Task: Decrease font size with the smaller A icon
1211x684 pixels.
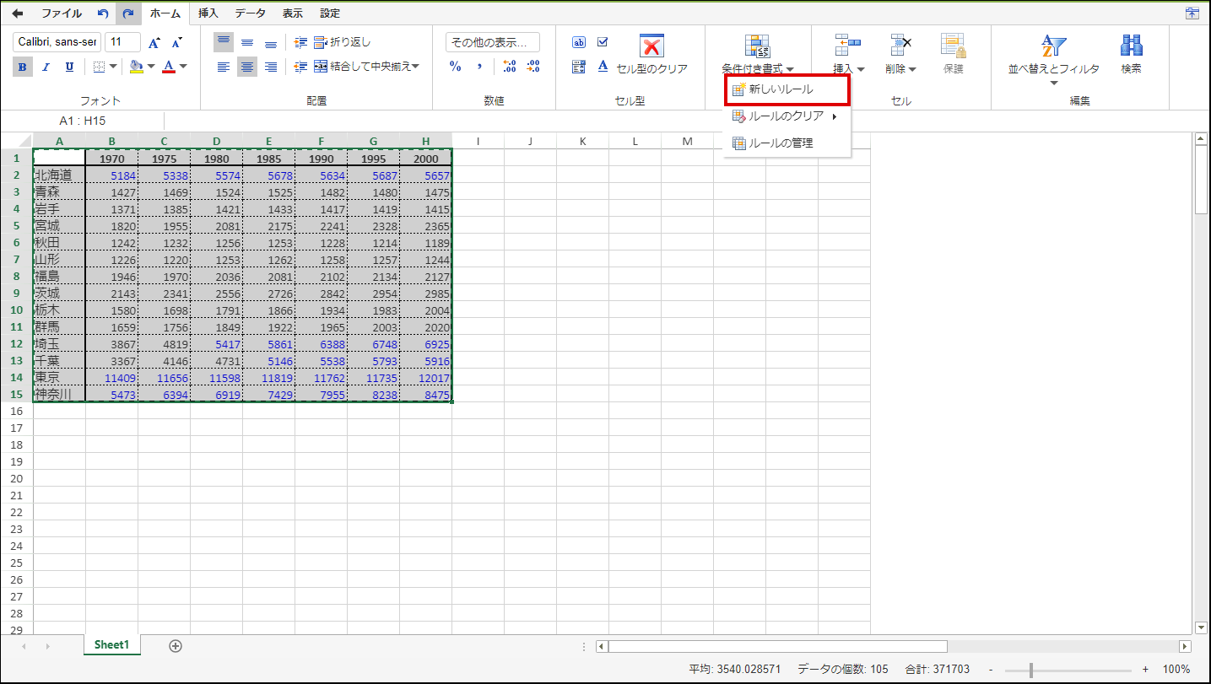Action: (176, 42)
